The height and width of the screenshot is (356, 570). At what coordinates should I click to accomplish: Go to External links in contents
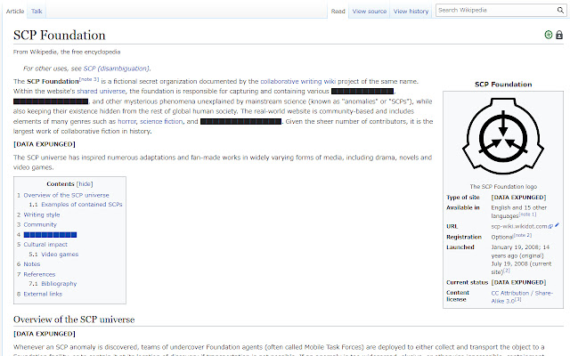pos(43,294)
